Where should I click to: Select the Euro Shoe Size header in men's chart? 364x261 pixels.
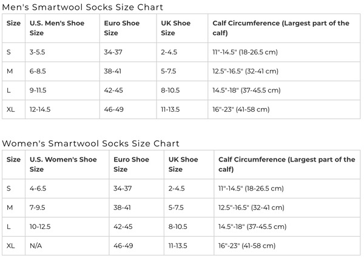[x=122, y=28]
